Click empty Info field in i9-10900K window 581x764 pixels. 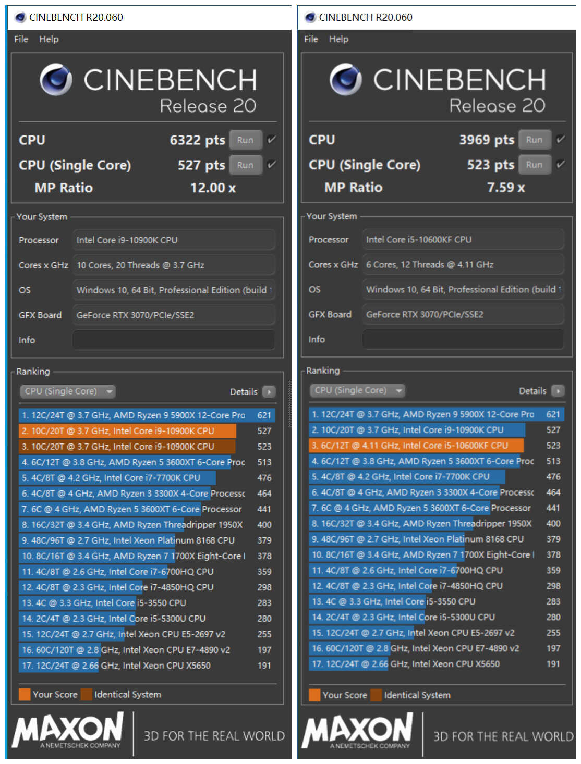tap(174, 340)
